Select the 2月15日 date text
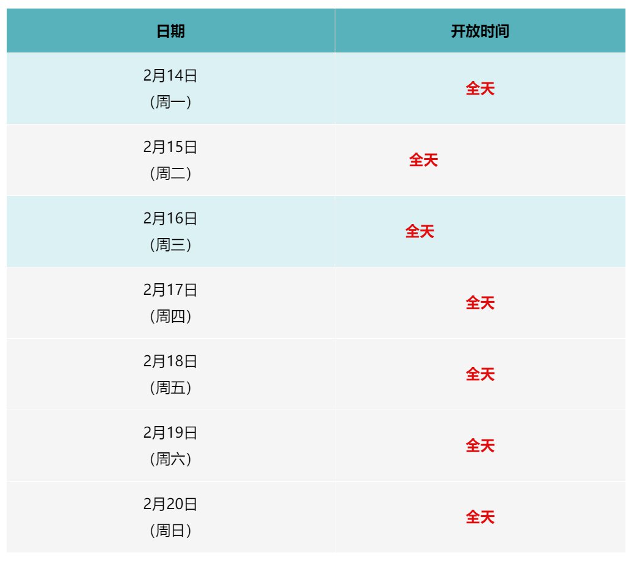634x561 pixels. pyautogui.click(x=170, y=147)
